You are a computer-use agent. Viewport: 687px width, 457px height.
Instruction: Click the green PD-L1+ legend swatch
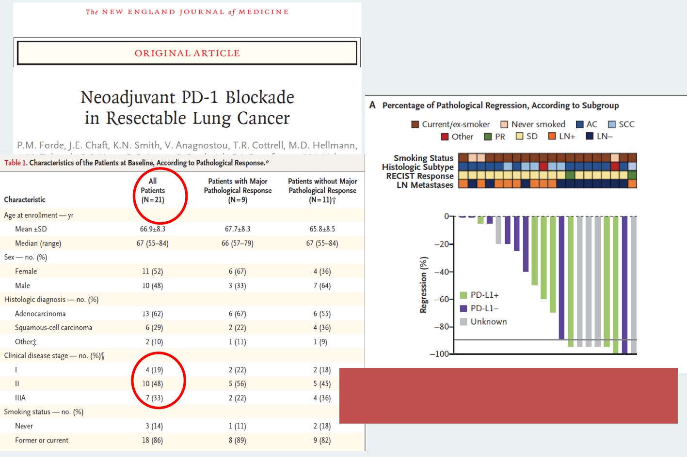463,295
